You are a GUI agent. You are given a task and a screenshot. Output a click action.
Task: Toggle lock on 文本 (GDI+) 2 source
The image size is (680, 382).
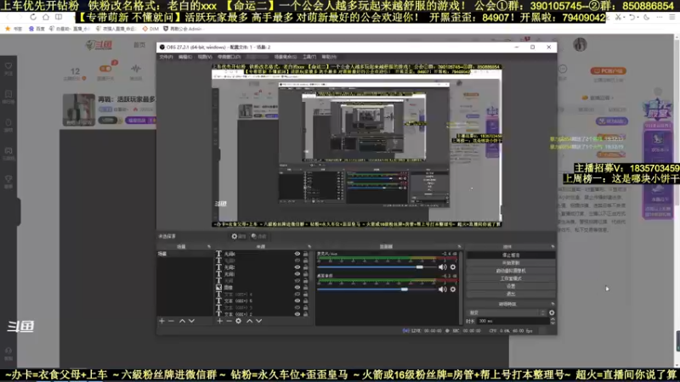click(x=306, y=314)
